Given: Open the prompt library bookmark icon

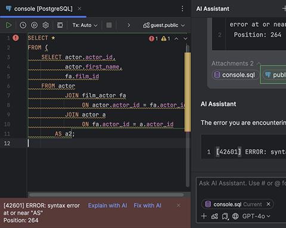Looking at the screenshot, I should [x=225, y=216].
